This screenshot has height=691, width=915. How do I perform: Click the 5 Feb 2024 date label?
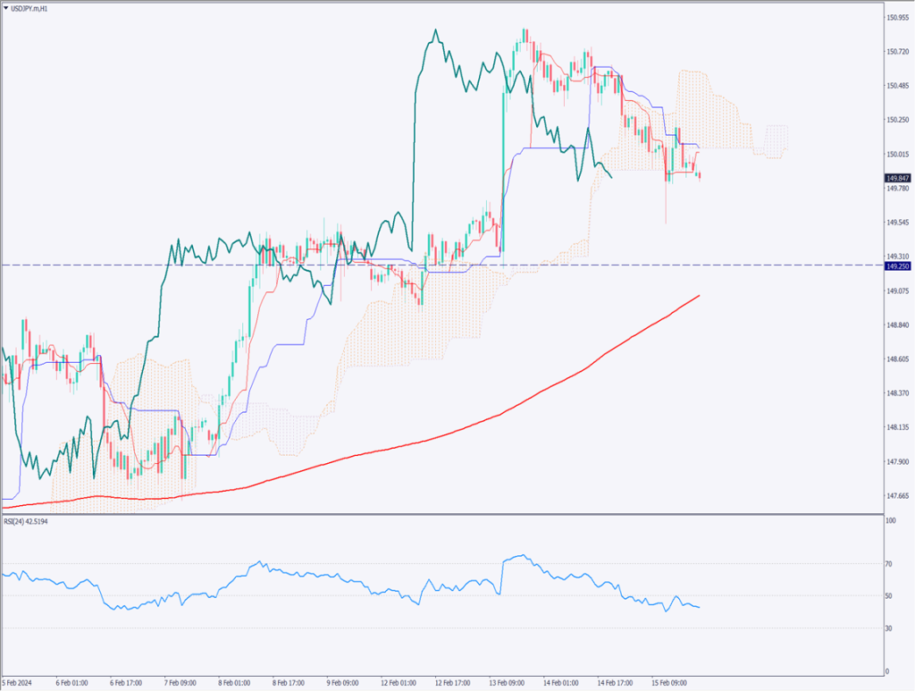pos(20,683)
